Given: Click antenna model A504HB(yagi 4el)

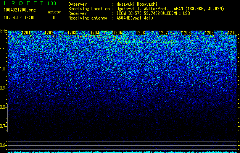Looking at the screenshot, I should (135, 18).
